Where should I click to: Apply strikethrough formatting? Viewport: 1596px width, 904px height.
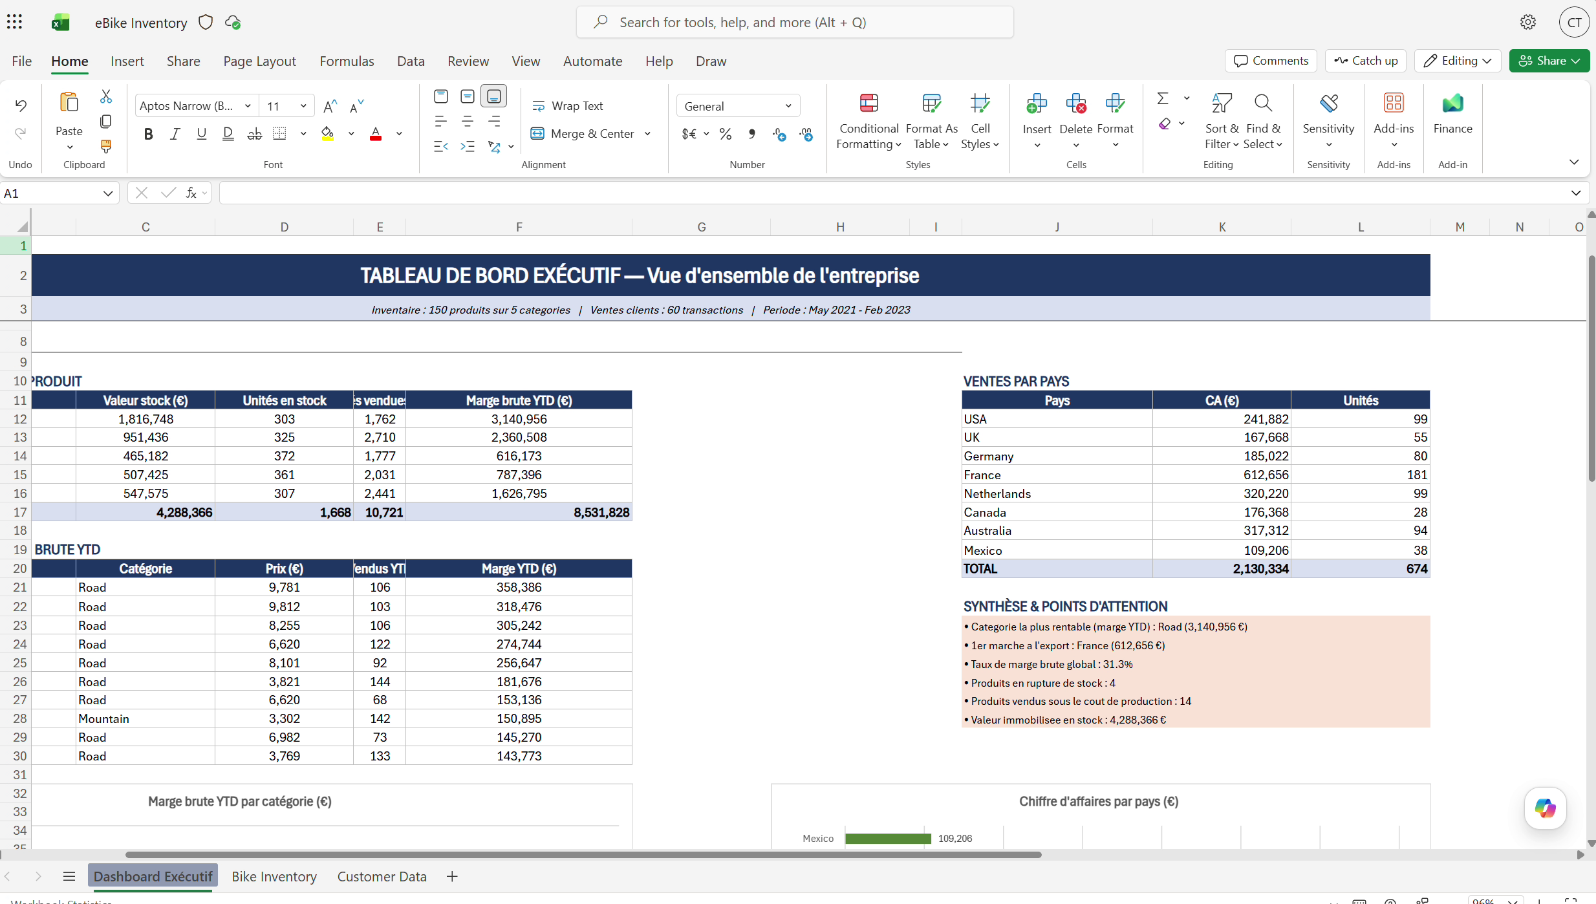point(255,134)
